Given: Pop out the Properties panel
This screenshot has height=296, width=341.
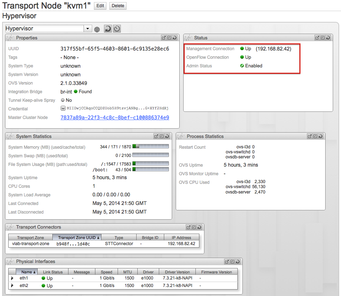Looking at the screenshot, I should 164,38.
